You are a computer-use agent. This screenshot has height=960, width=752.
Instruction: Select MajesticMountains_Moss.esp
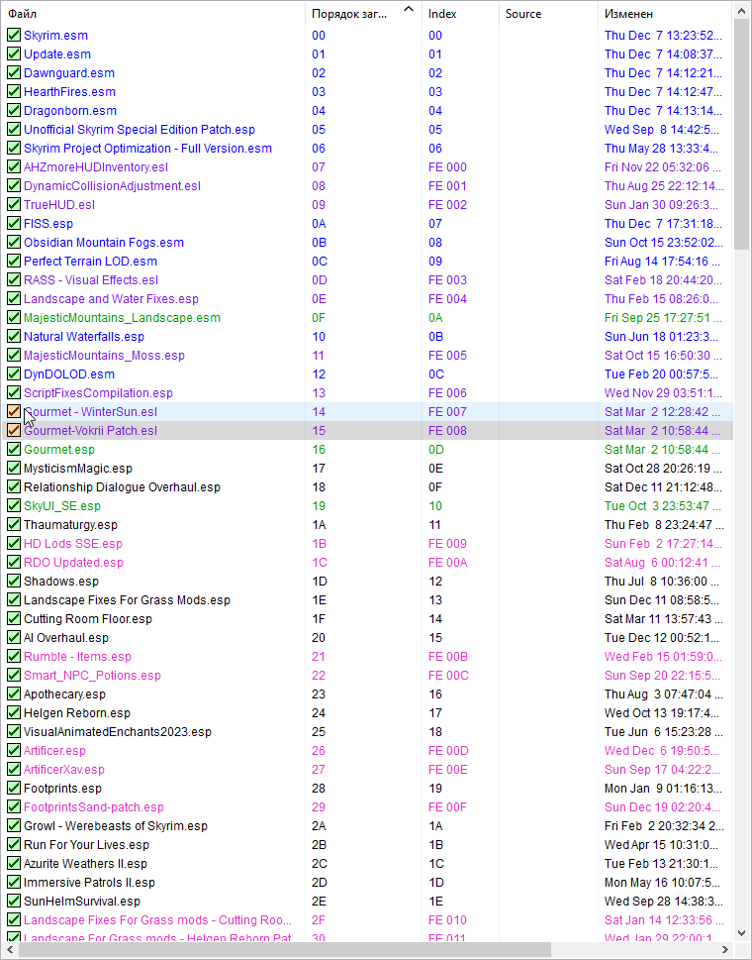point(105,356)
